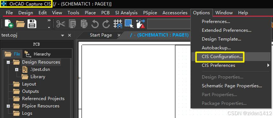The height and width of the screenshot is (118, 273).
Task: Click the Redo arrow icon
Action: coord(106,24)
